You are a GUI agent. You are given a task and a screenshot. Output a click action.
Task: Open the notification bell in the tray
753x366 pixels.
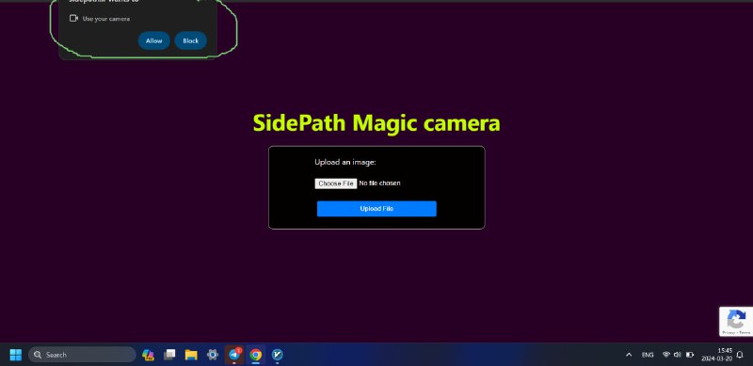pos(740,355)
